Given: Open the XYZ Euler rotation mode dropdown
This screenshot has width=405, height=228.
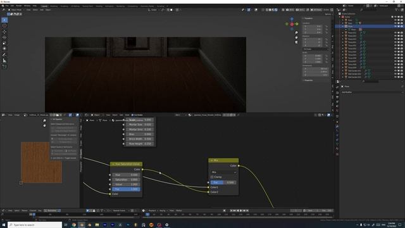Looking at the screenshot, I should 316,49.
